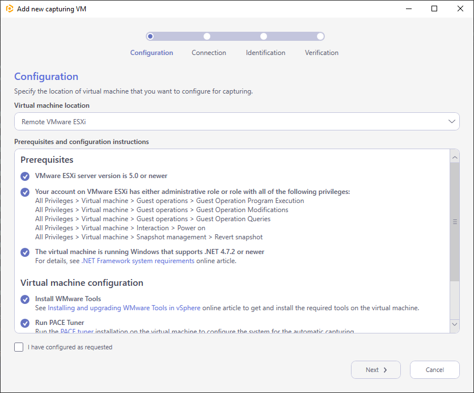This screenshot has height=393, width=474.
Task: Click the 'Virtual machine location' field label
Action: pyautogui.click(x=52, y=105)
